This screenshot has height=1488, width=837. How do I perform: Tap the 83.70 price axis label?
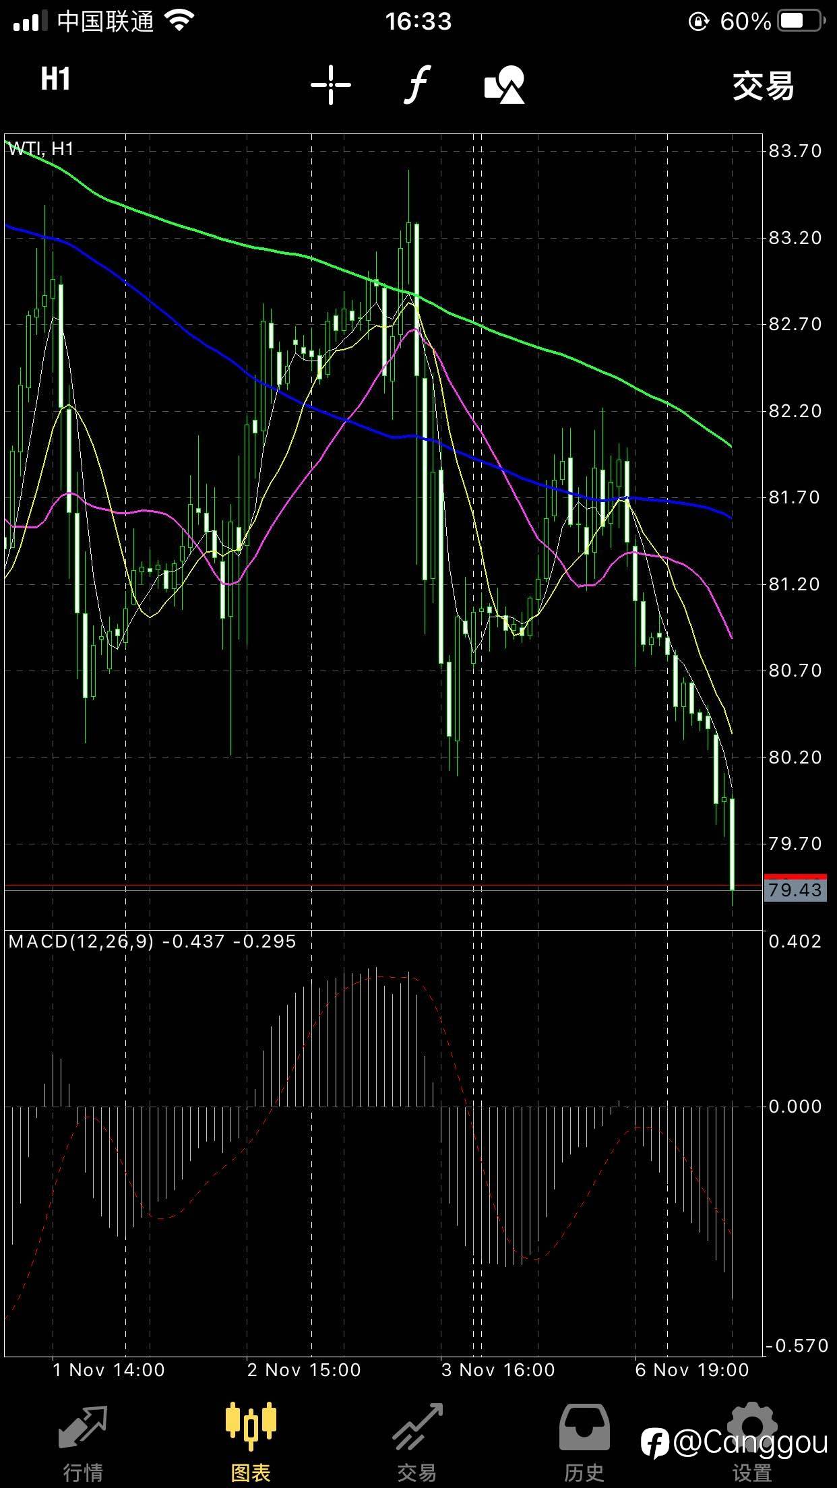coord(795,151)
